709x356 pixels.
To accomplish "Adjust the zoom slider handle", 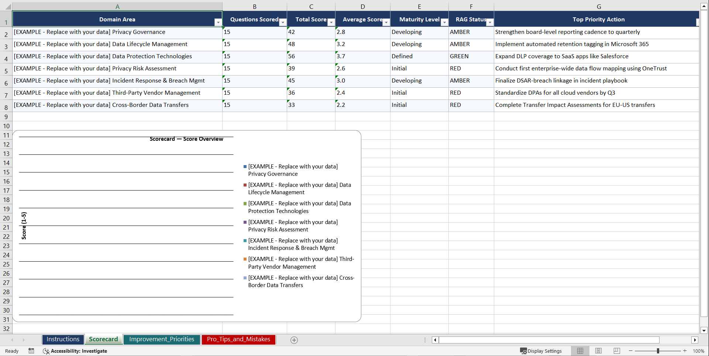I will (658, 351).
